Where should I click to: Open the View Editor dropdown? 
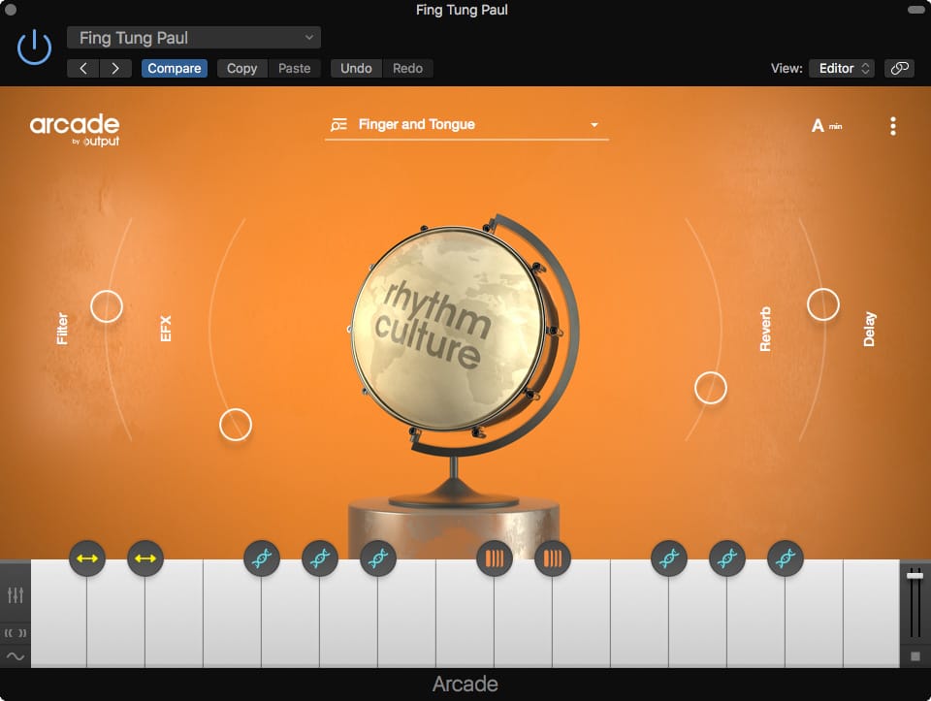point(843,68)
